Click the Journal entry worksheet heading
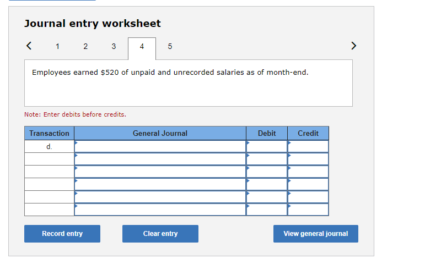This screenshot has width=441, height=264. pos(93,24)
